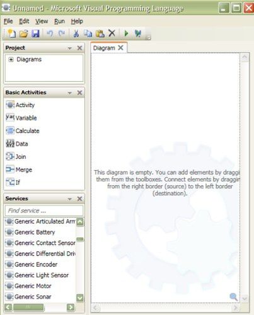Click services list vertical scrollbar thumb

(x=80, y=239)
